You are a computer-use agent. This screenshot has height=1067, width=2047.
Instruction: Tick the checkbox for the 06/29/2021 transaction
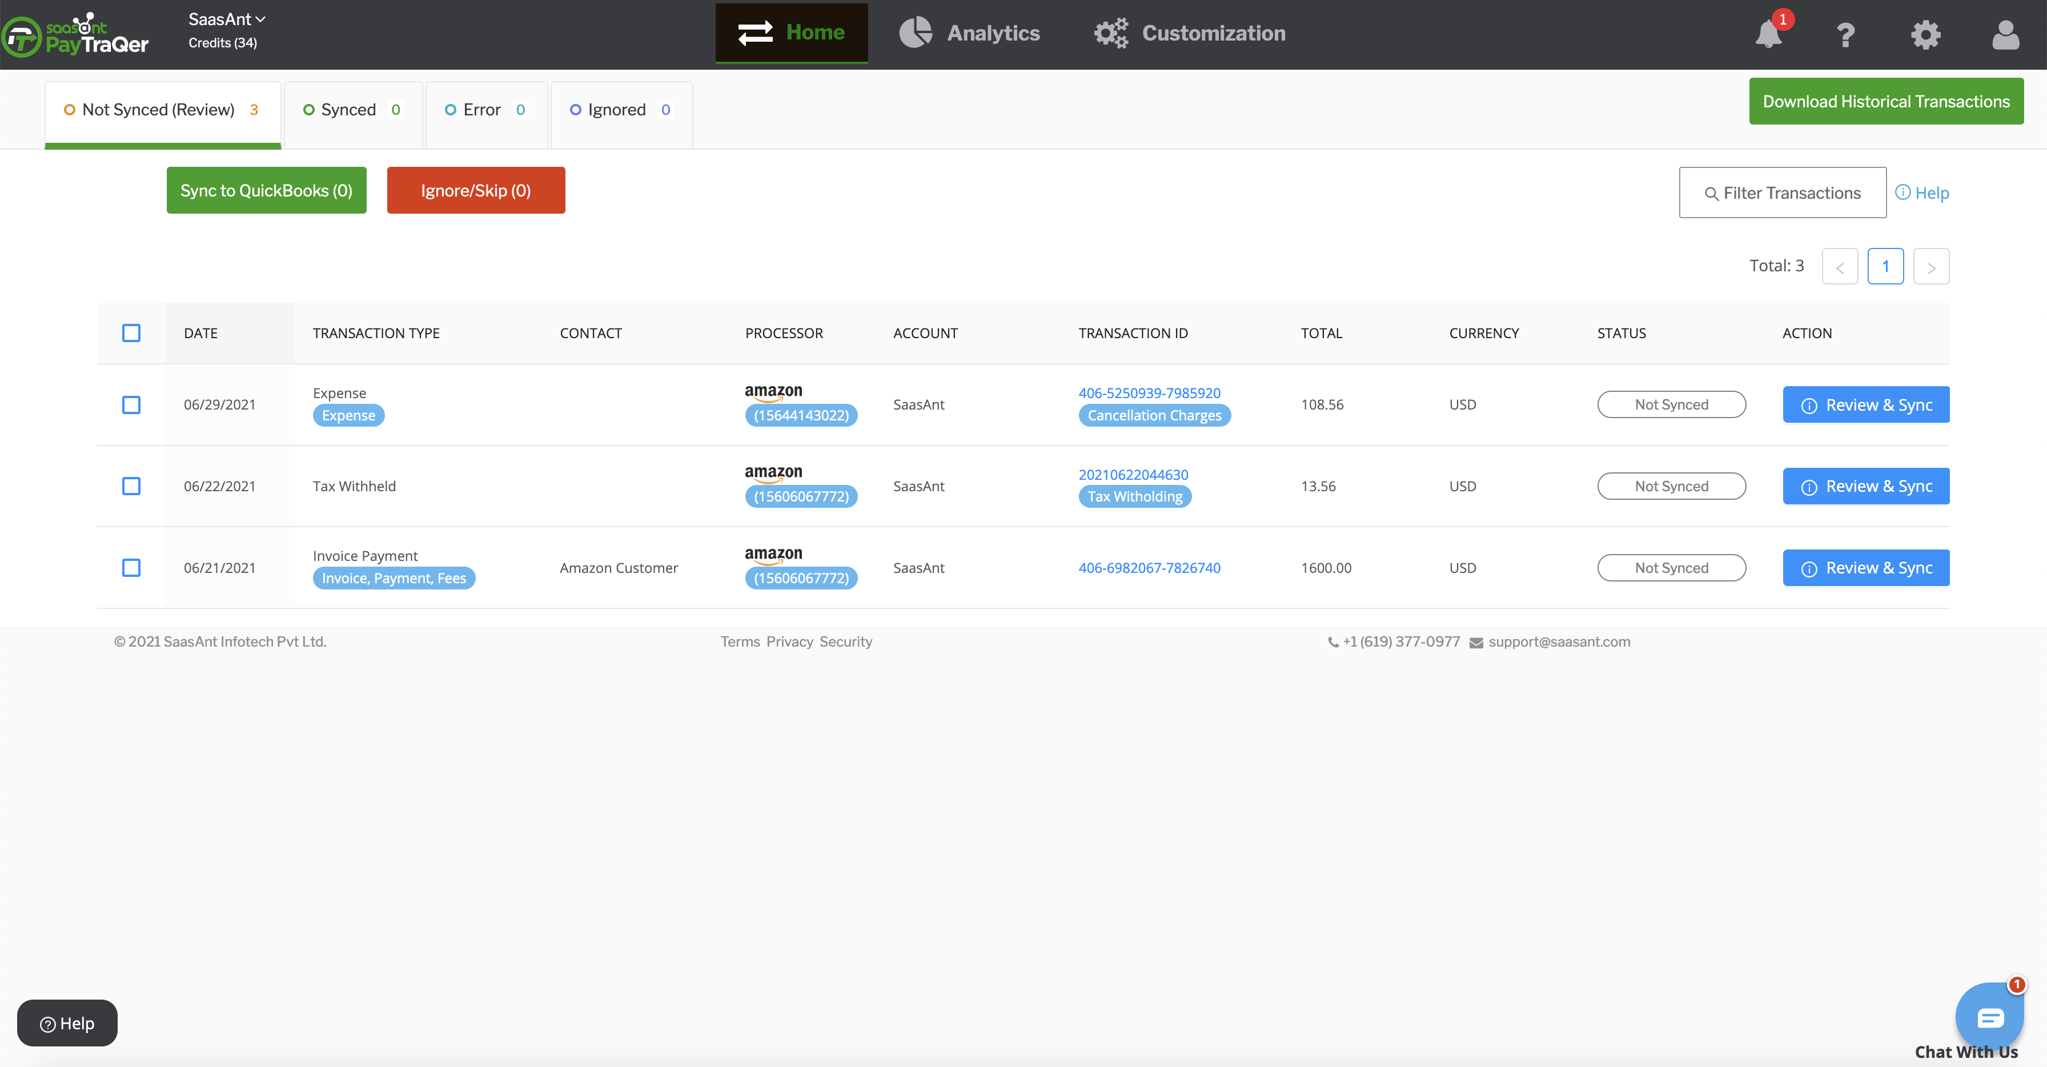coord(131,404)
